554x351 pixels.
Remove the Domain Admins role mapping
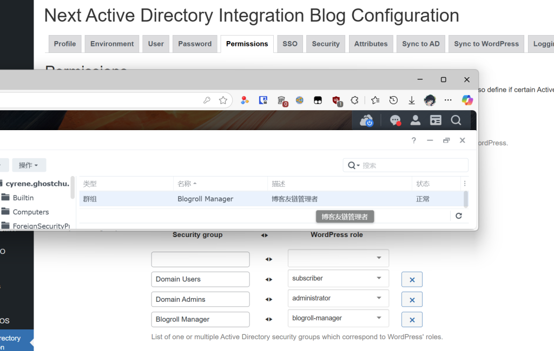point(412,300)
